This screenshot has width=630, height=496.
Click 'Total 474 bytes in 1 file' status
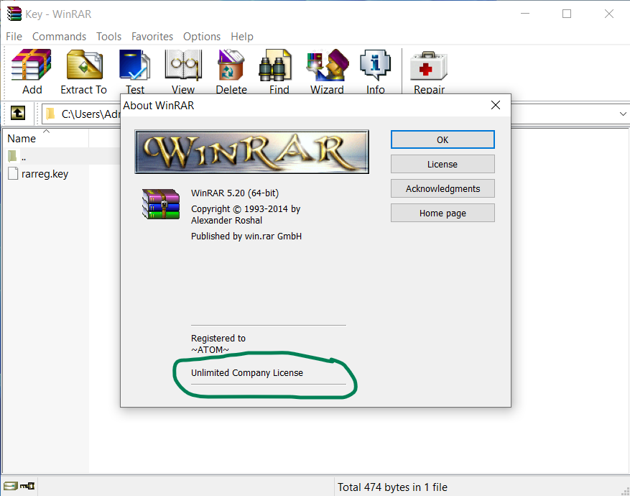click(x=392, y=487)
